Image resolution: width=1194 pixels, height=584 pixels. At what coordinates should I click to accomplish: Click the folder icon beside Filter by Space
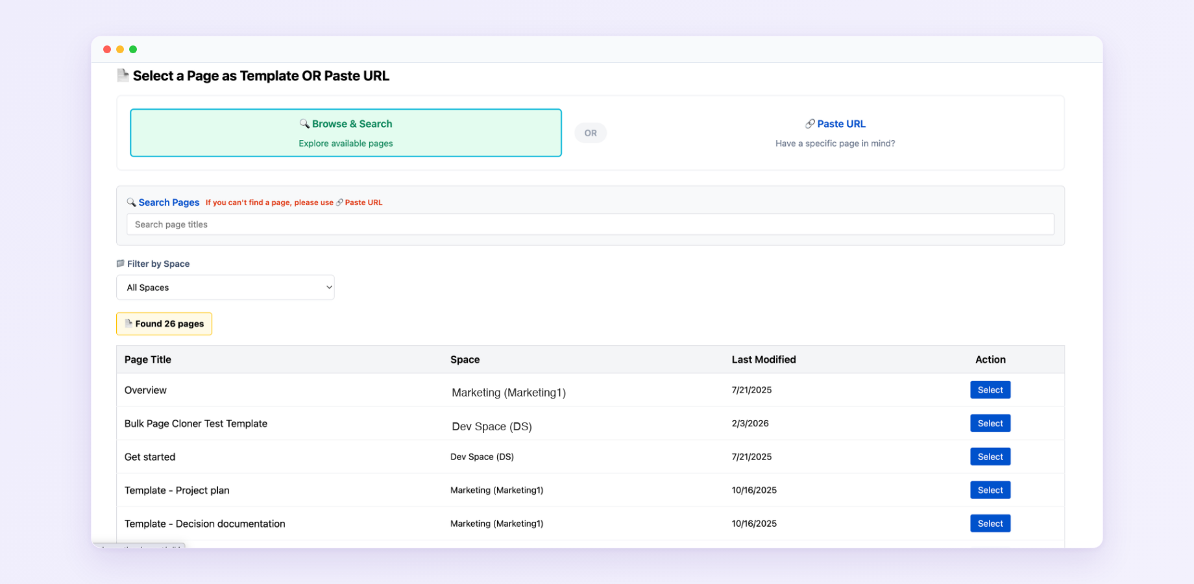(120, 263)
